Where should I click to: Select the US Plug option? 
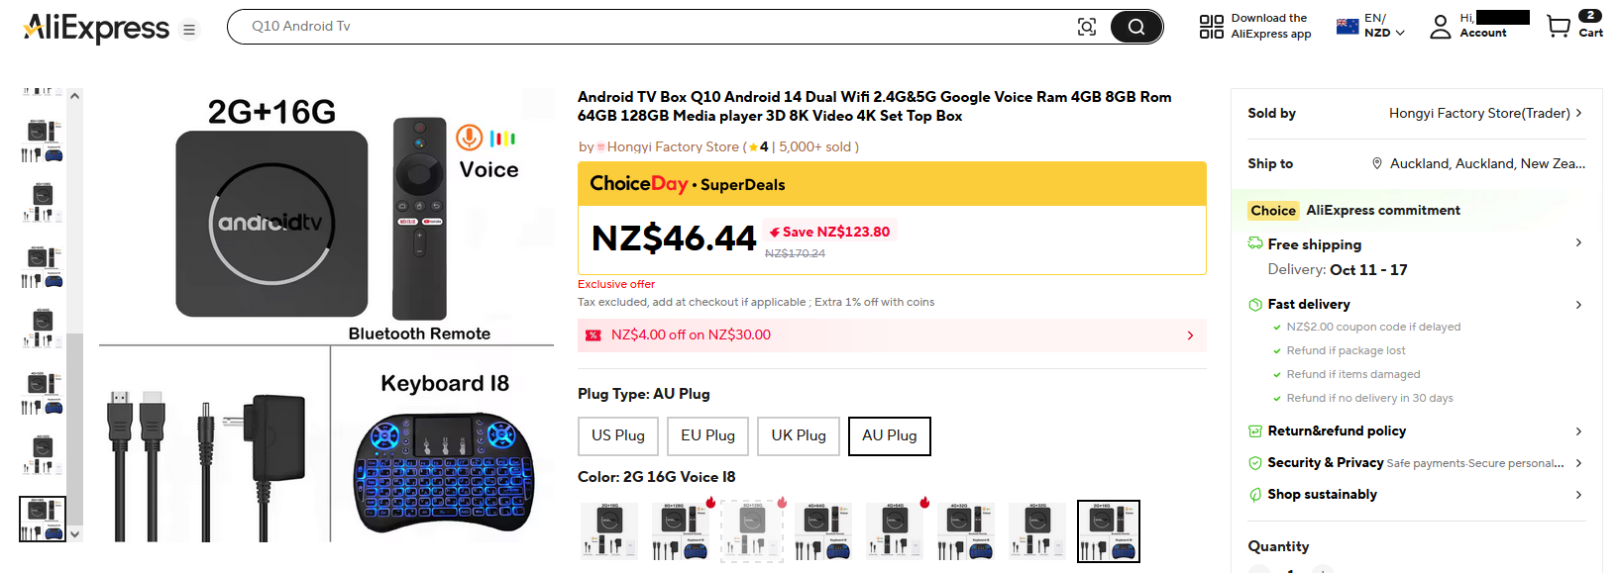pos(618,435)
